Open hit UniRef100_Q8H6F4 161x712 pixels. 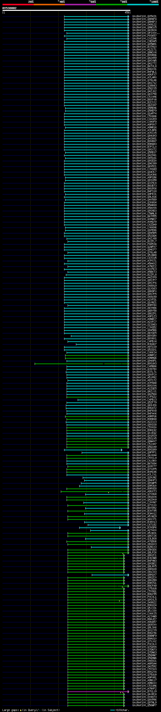pyautogui.click(x=144, y=19)
